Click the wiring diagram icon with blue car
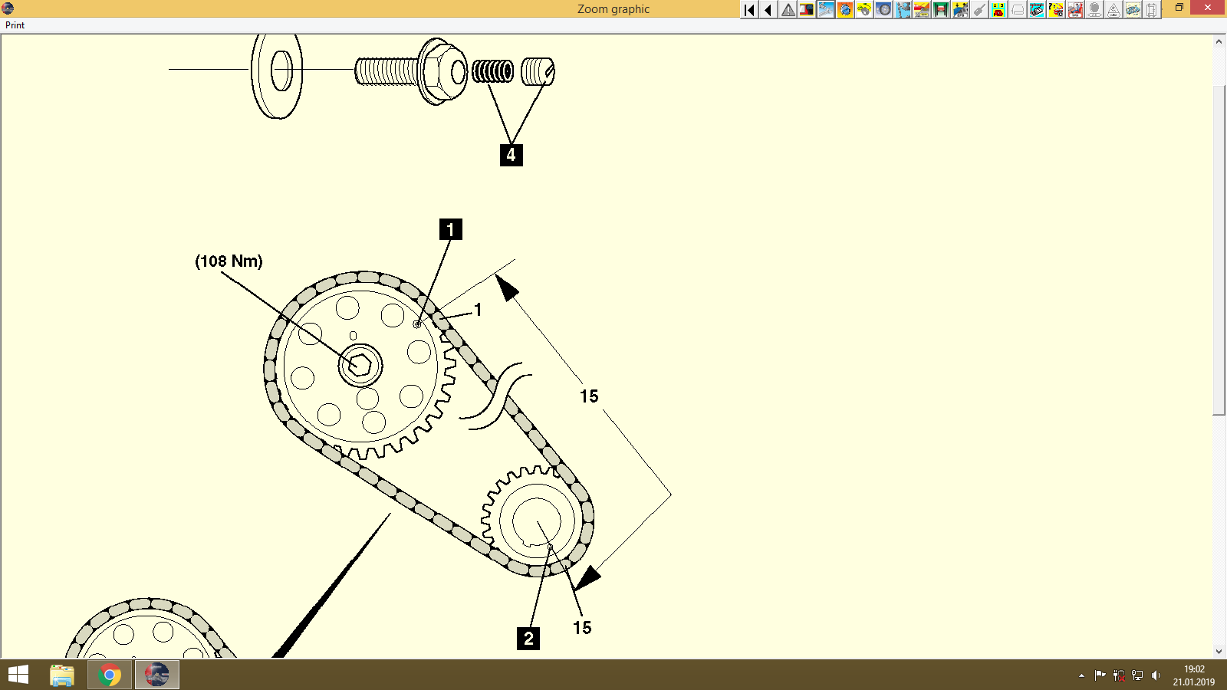The image size is (1227, 690). pos(1133,10)
